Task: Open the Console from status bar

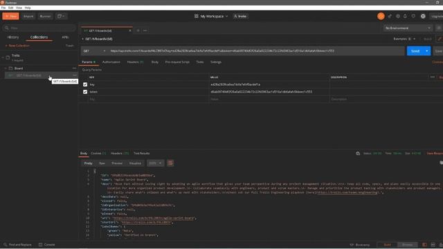Action: click(47, 245)
